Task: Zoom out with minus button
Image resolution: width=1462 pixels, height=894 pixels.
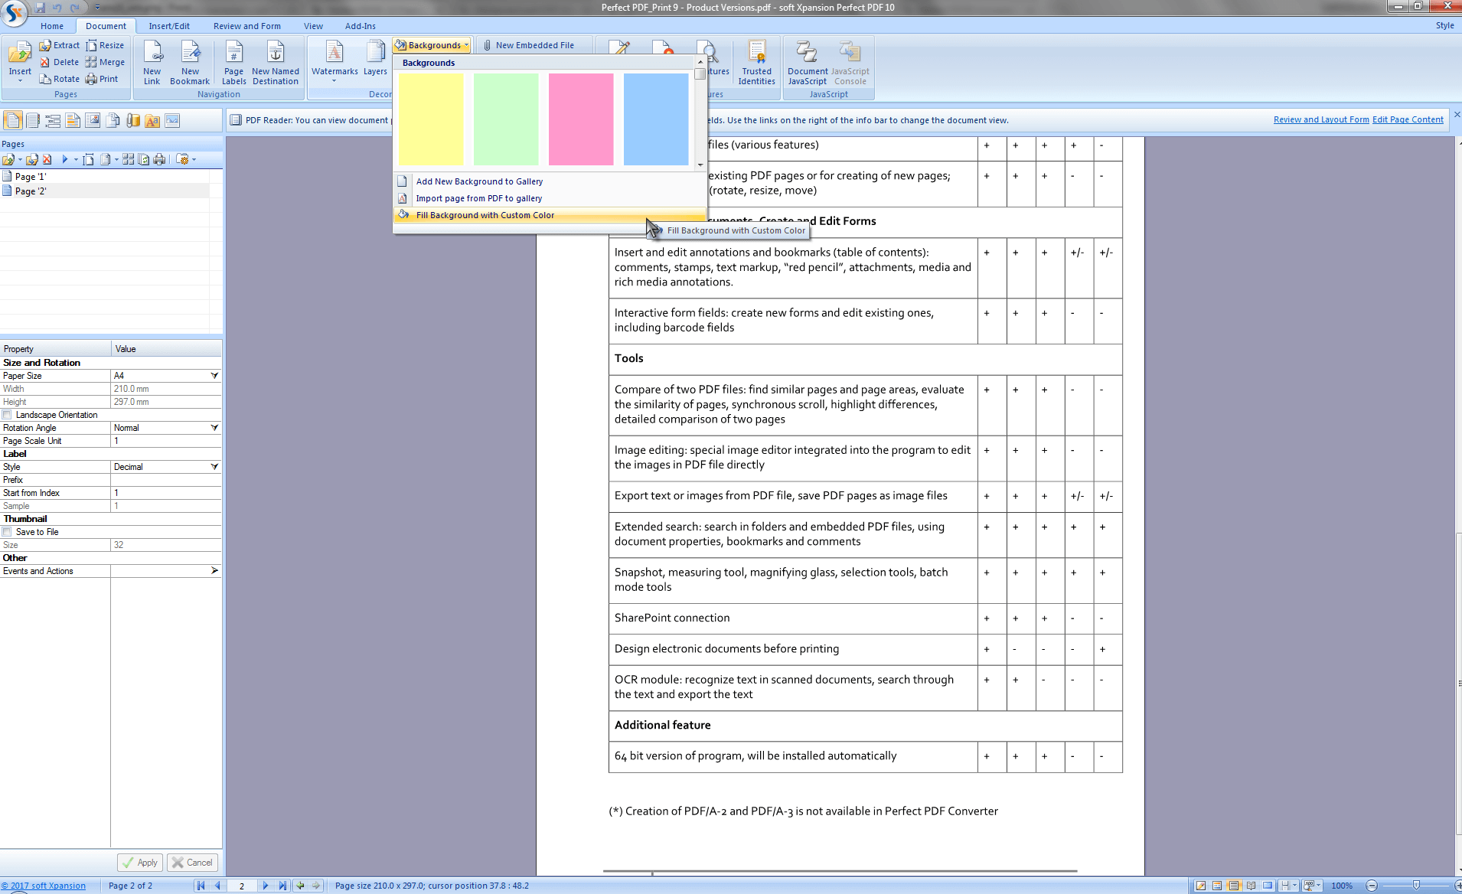Action: click(1372, 886)
